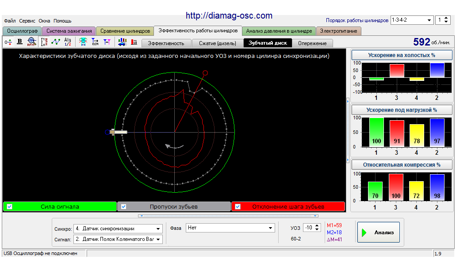The height and width of the screenshot is (259, 460).
Task: Click the blue compression bar labeled 98
Action: click(437, 187)
